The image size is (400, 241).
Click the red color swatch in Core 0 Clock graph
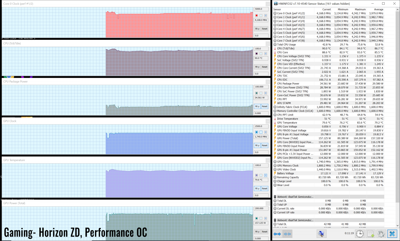[257, 16]
